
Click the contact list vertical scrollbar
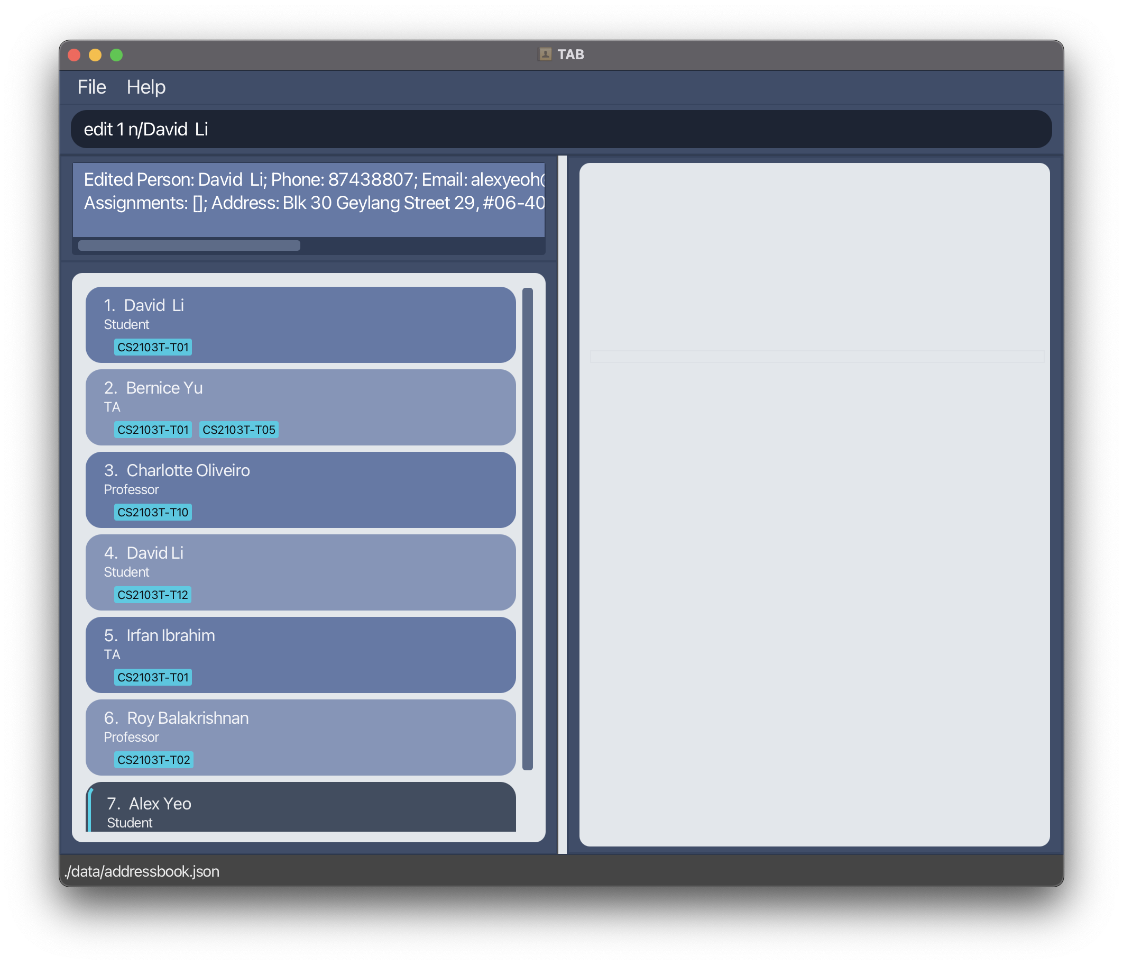coord(527,529)
